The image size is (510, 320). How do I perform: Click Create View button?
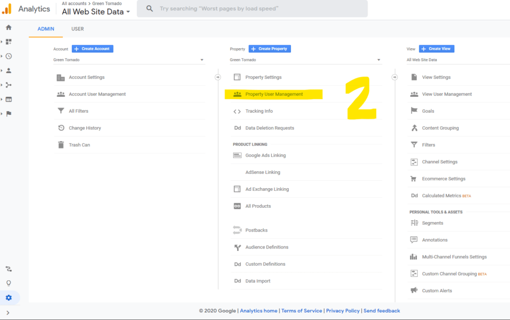tap(436, 49)
